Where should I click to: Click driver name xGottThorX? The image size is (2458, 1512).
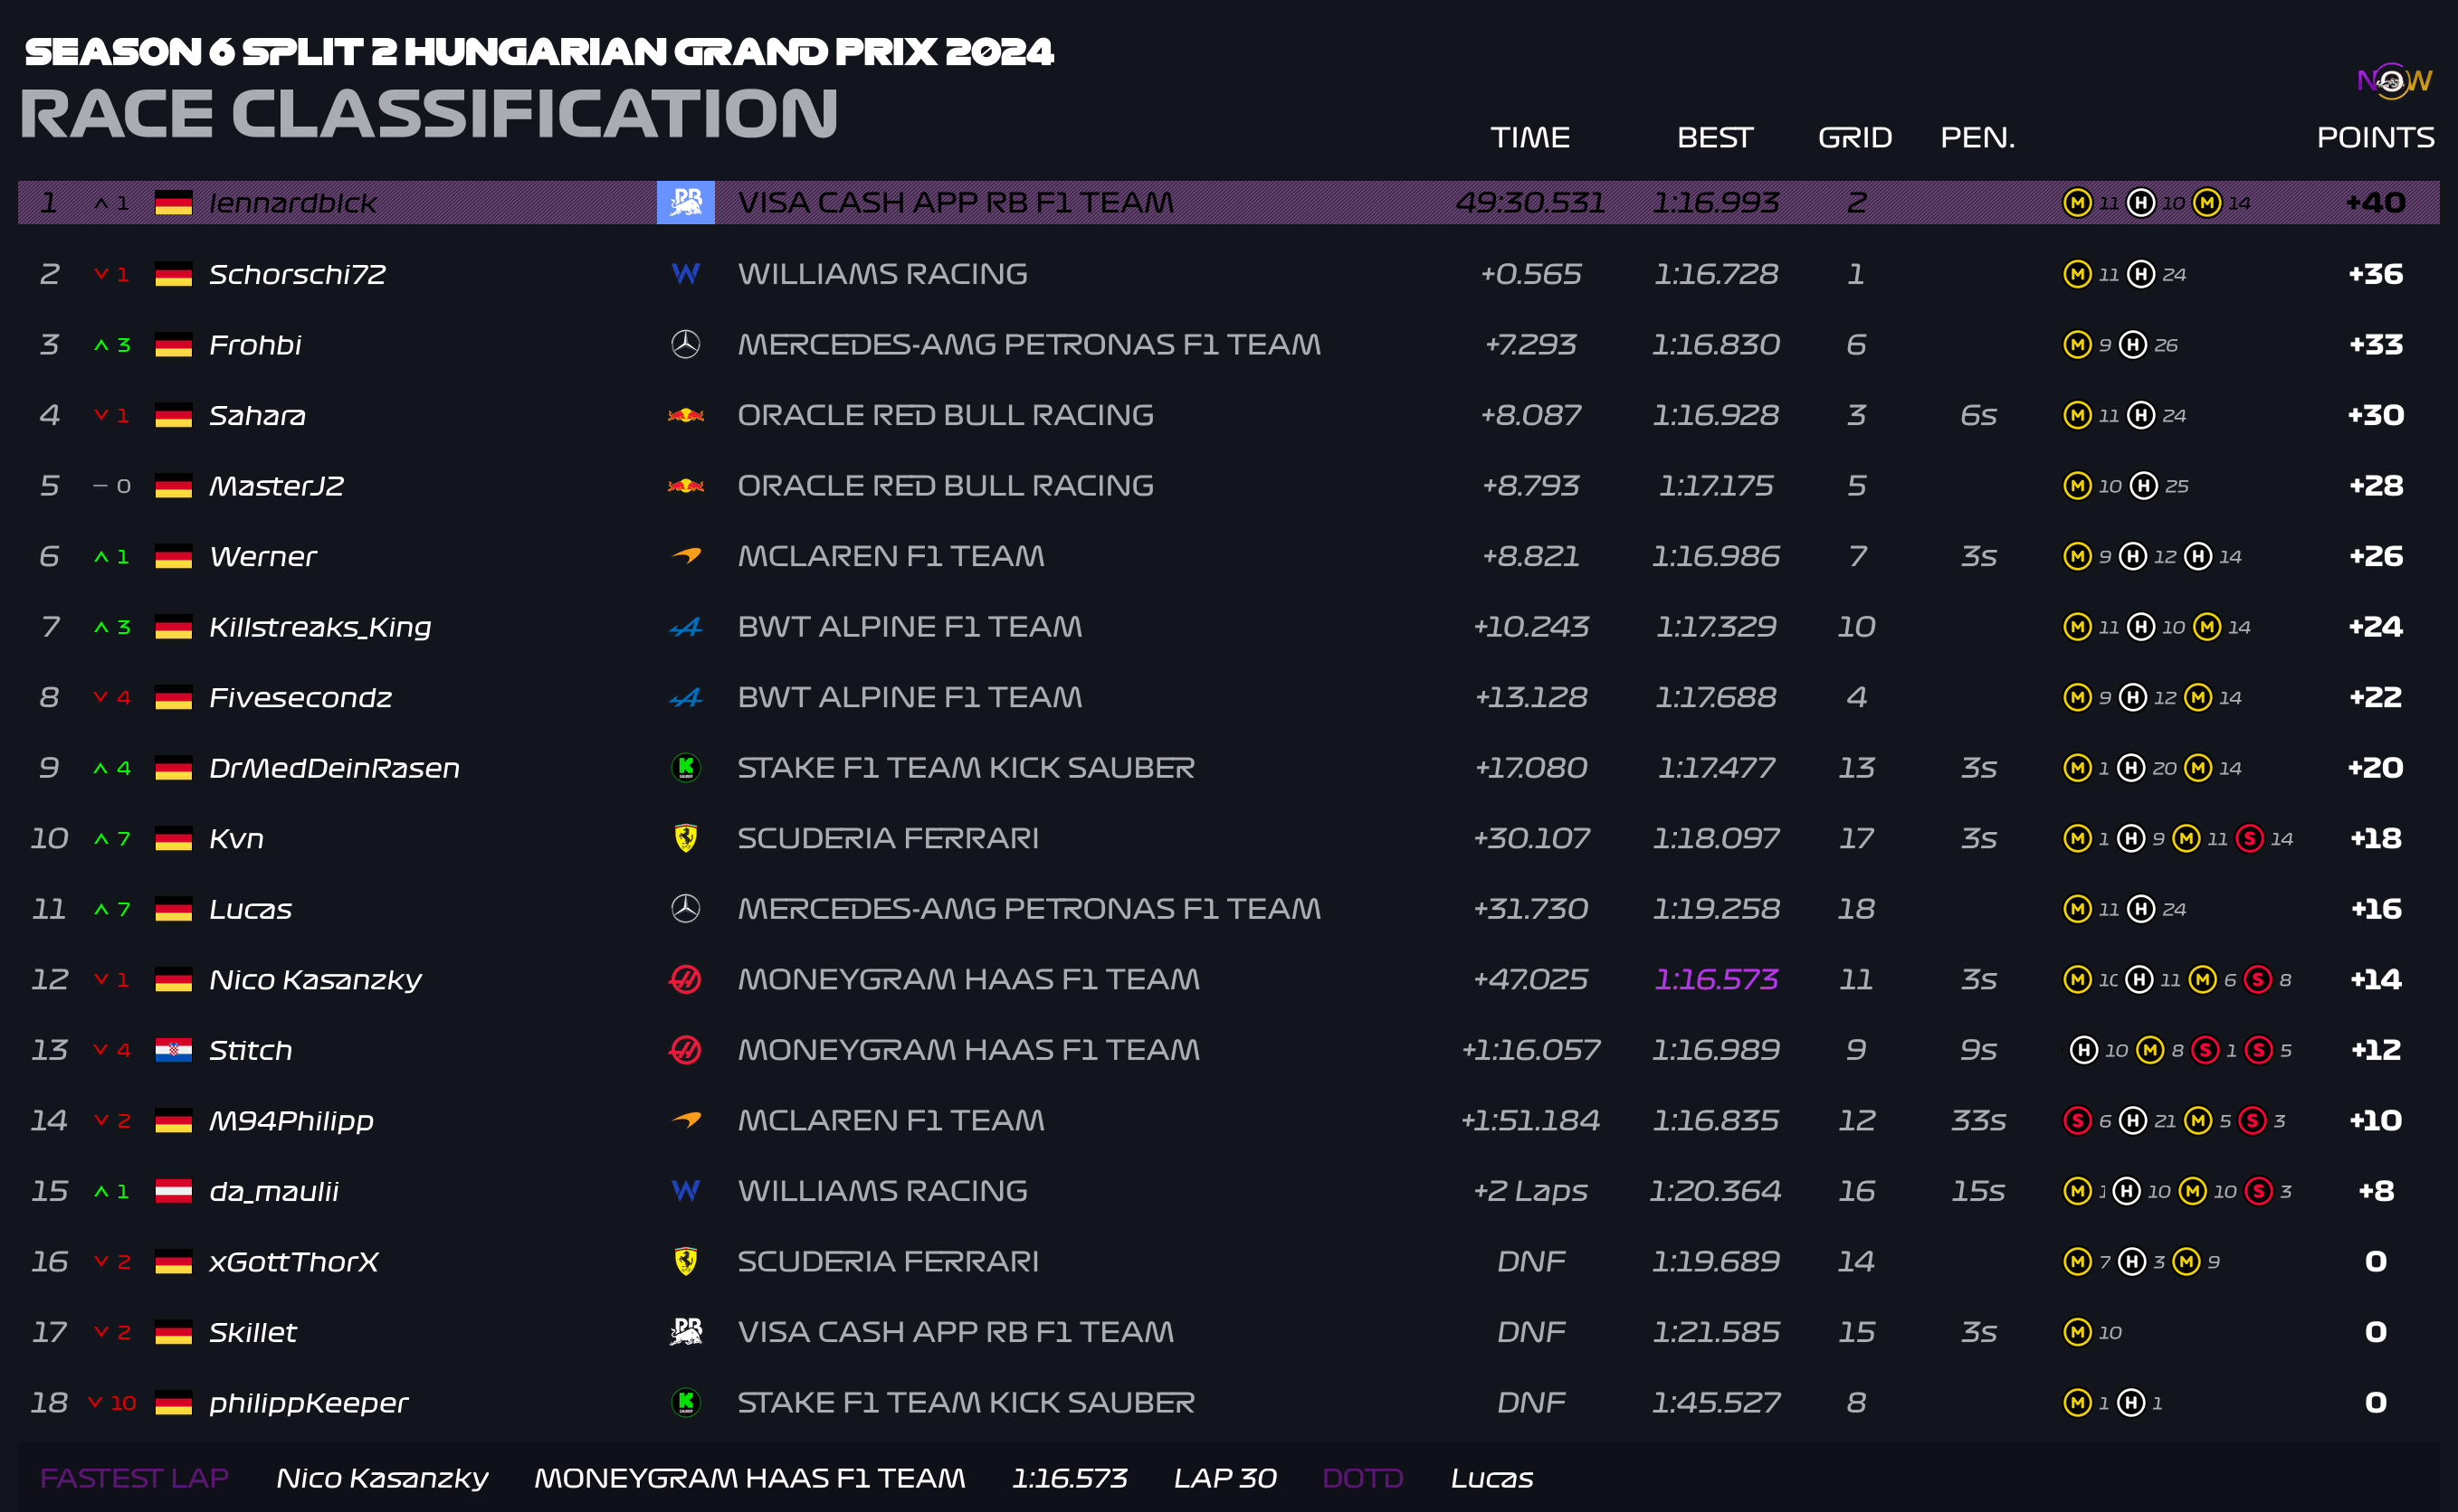click(293, 1262)
